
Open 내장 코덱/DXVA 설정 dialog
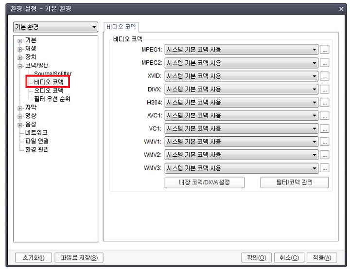205,182
